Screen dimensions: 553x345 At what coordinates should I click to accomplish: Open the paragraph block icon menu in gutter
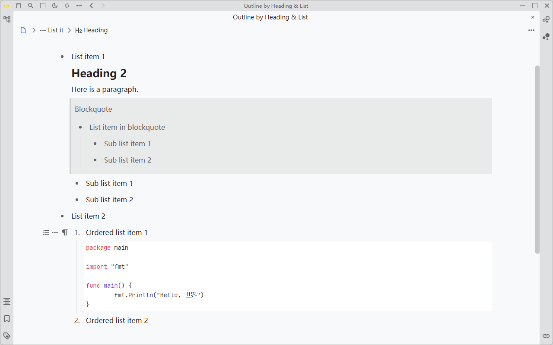[65, 232]
